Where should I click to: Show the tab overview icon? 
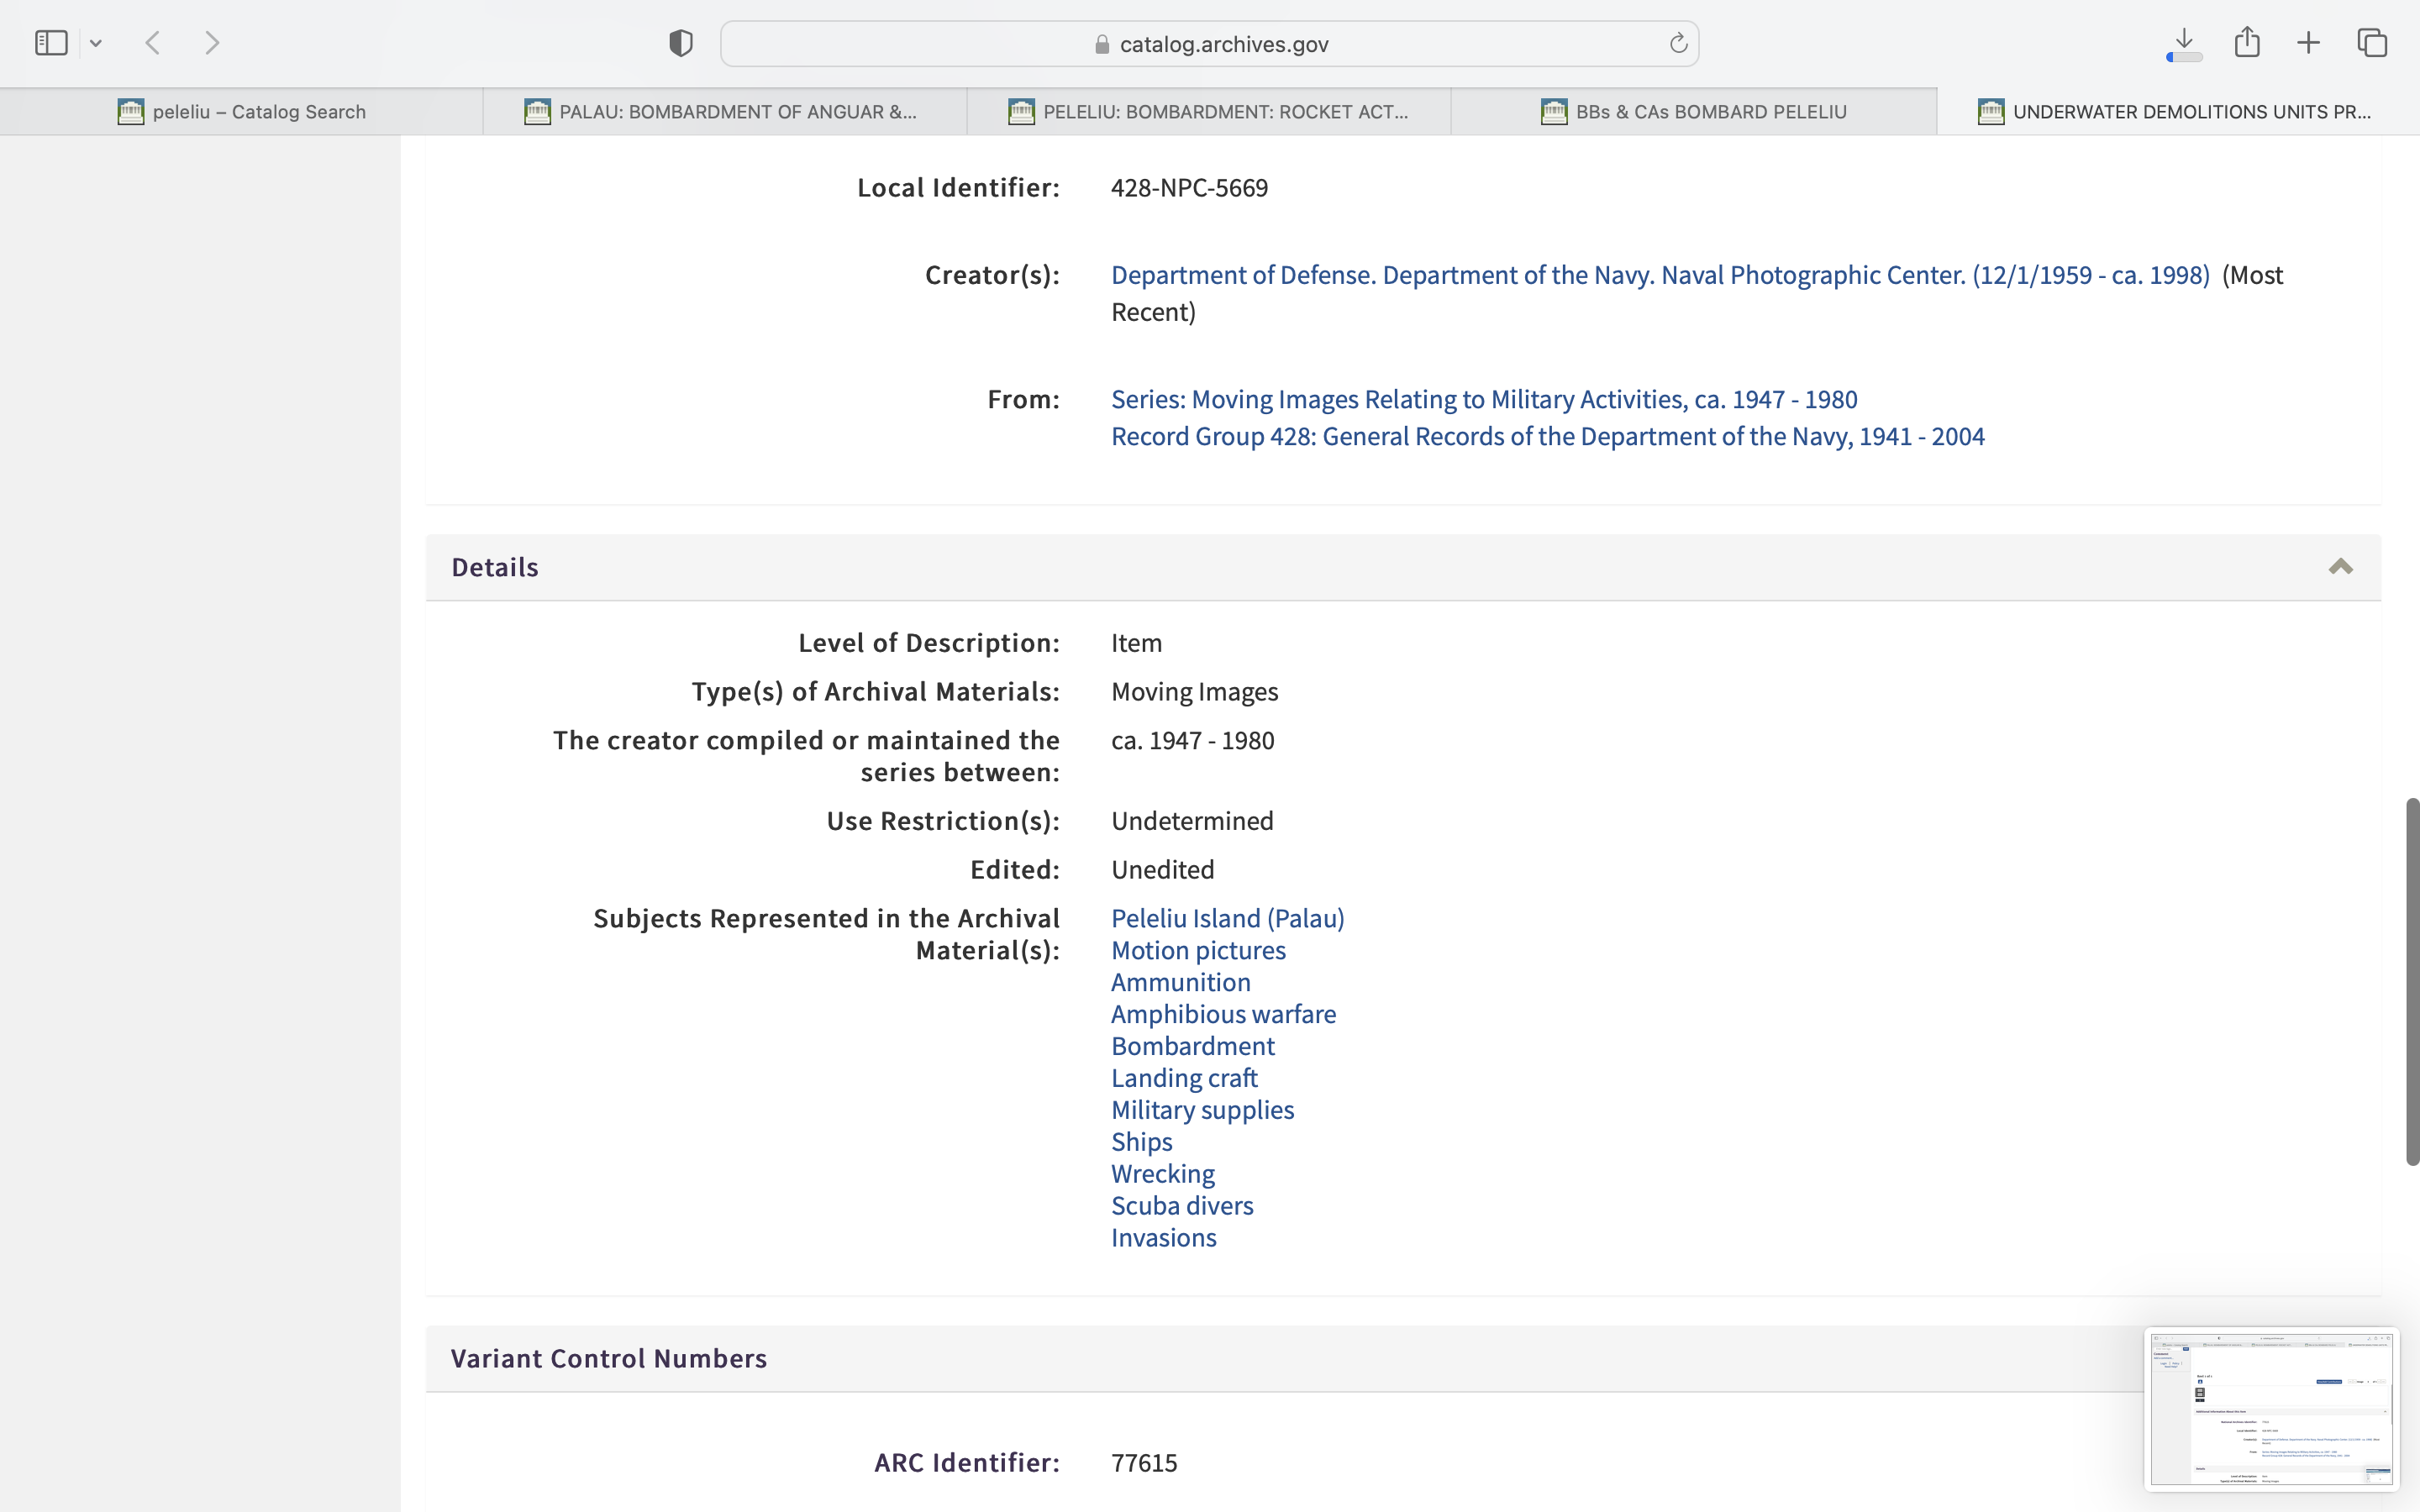point(2372,43)
